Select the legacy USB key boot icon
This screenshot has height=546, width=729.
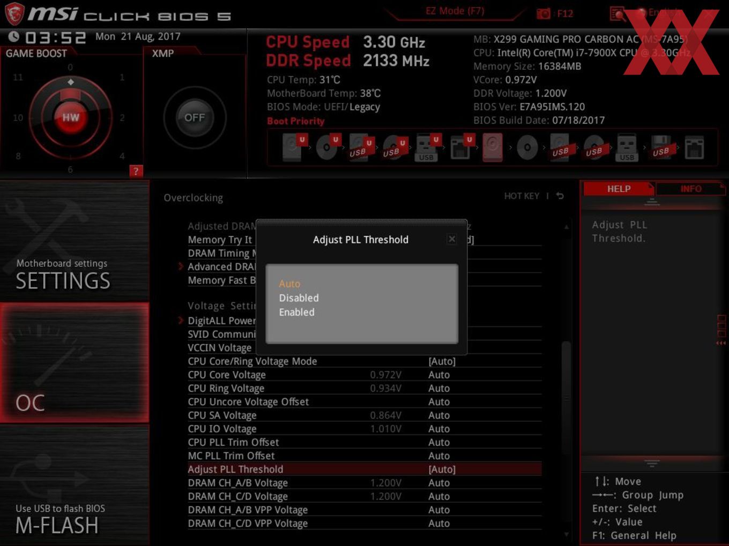click(x=627, y=148)
